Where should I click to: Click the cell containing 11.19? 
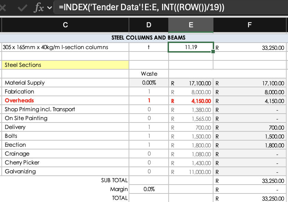(191, 47)
